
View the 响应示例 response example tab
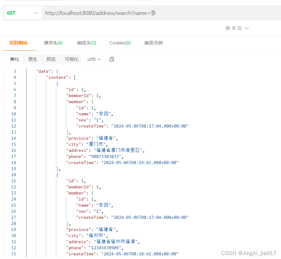pos(153,43)
